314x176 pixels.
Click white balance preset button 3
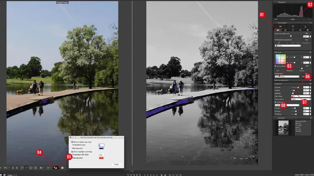tap(298, 43)
